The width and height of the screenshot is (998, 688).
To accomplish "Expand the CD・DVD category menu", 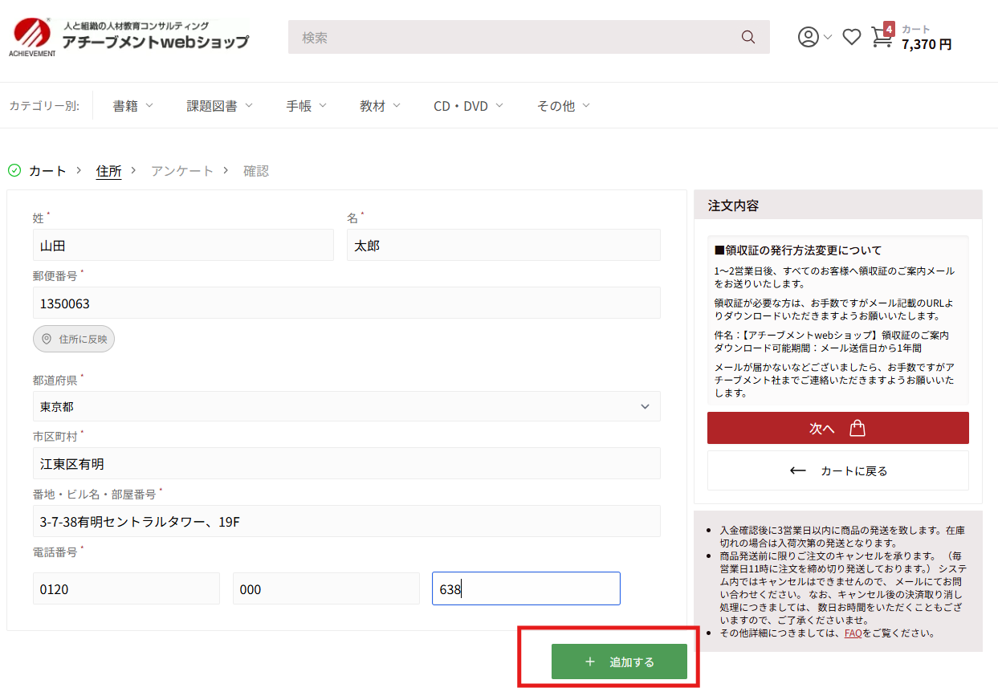I will [x=469, y=106].
